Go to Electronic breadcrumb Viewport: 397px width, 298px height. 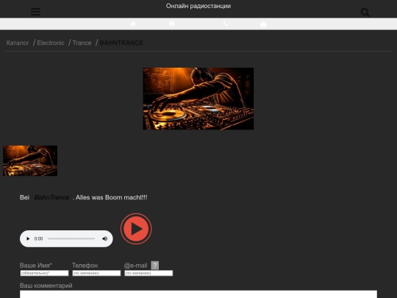pyautogui.click(x=51, y=43)
